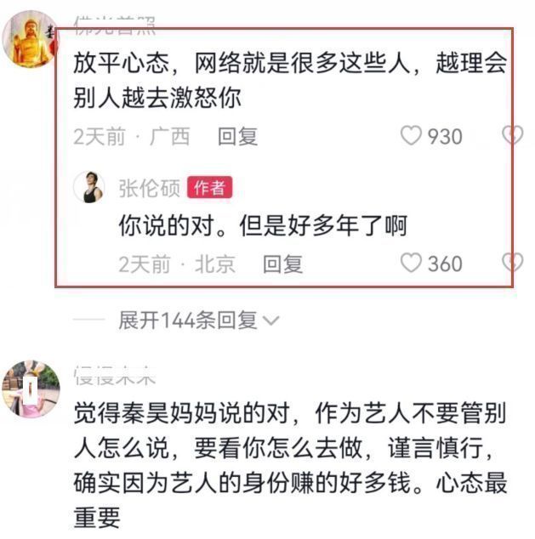
Task: Open the second commenter's avatar photo
Action: pos(31,389)
